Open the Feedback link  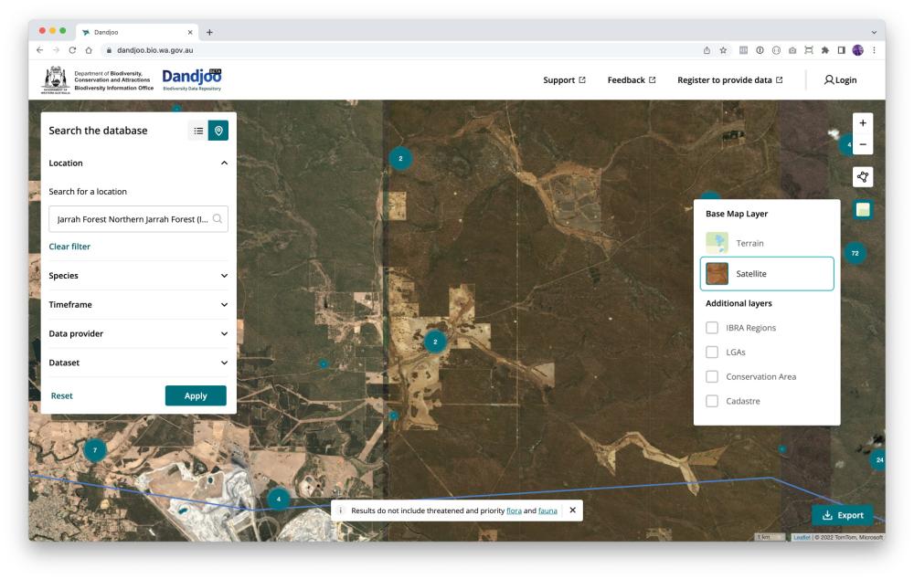pyautogui.click(x=632, y=79)
